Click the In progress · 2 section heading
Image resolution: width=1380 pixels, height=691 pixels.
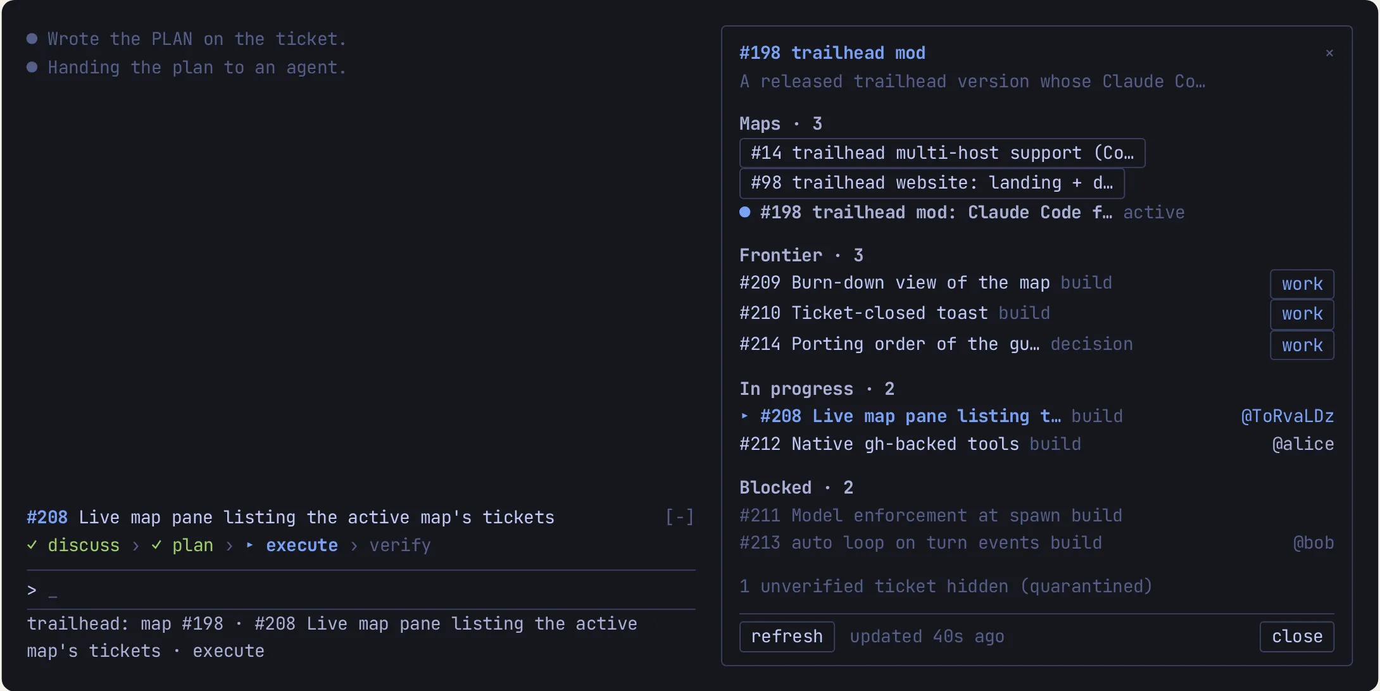817,389
